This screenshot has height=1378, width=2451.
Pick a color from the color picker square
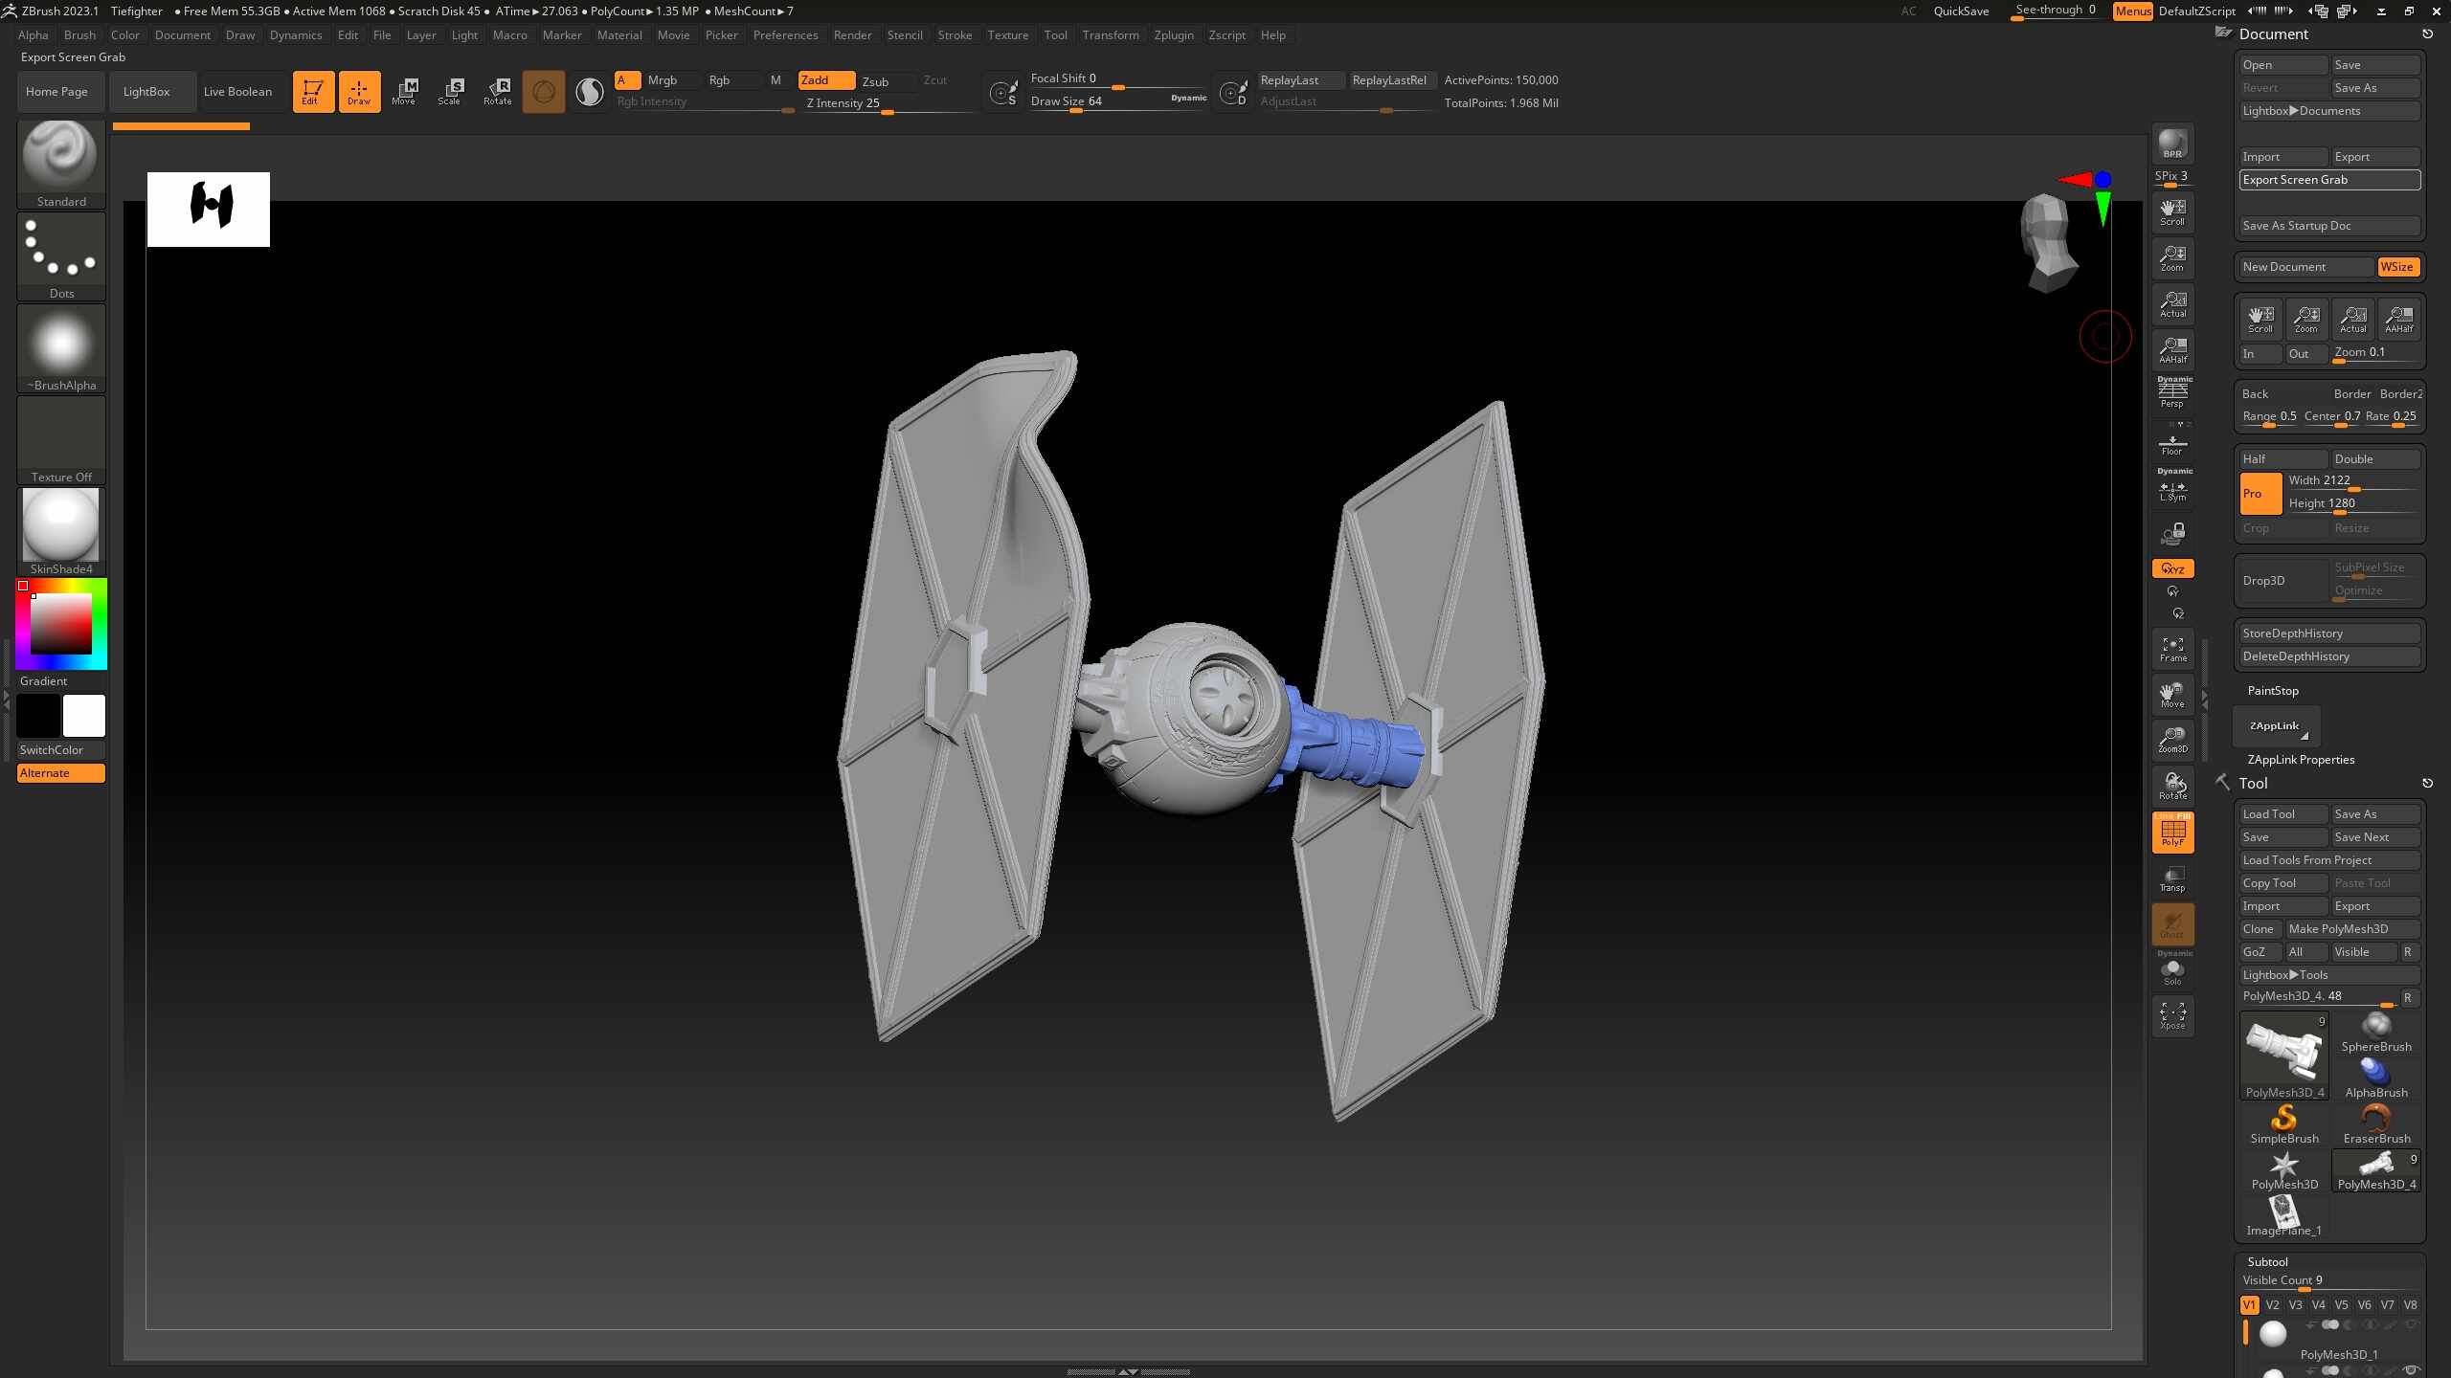[x=60, y=622]
